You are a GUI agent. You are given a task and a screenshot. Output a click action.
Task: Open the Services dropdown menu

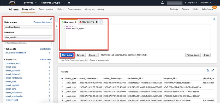point(30,3)
